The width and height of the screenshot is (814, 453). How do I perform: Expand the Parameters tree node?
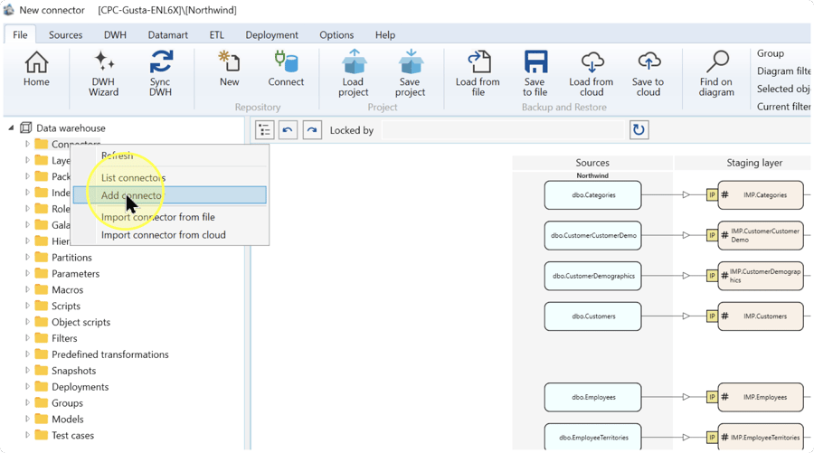point(27,273)
